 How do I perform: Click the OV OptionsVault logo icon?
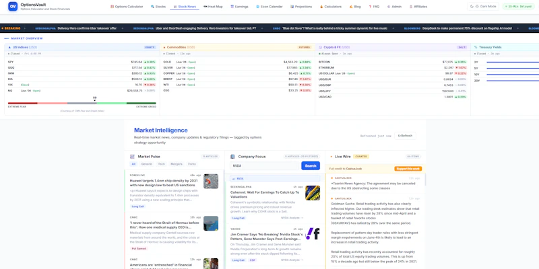[13, 6]
